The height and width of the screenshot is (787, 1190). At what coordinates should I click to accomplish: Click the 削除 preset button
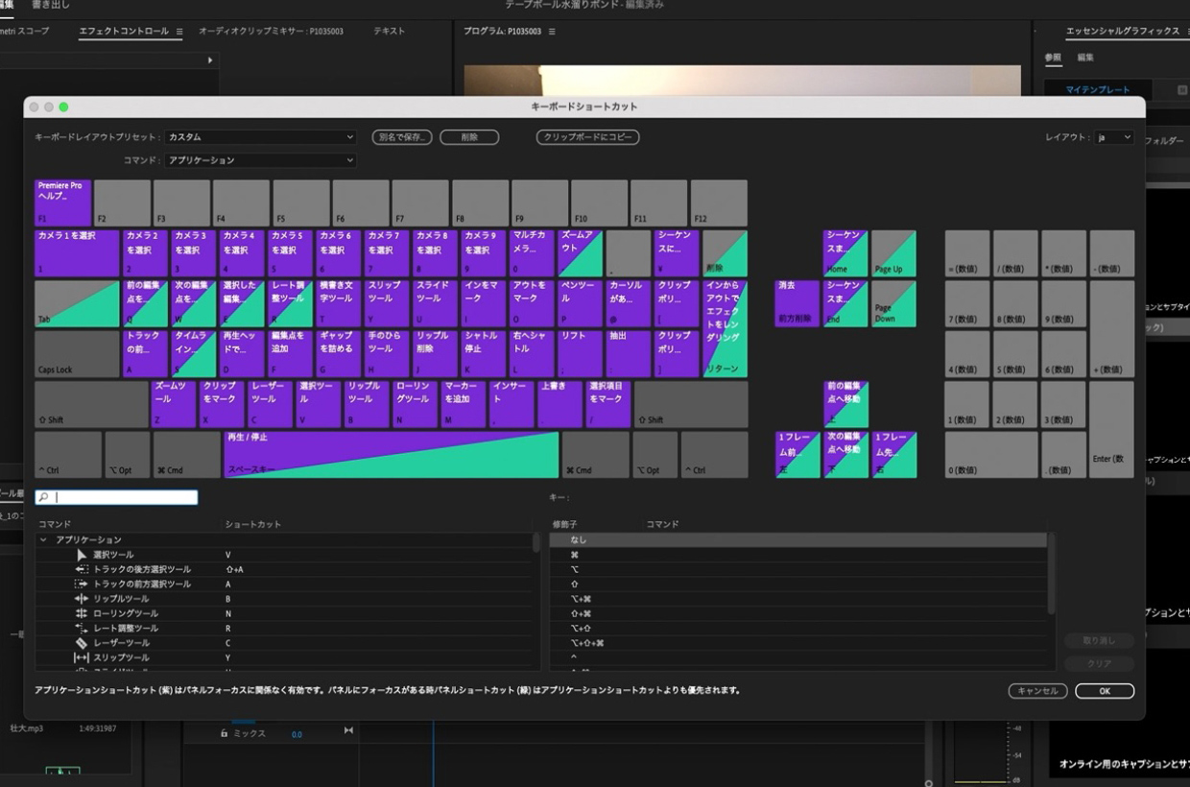tap(469, 137)
